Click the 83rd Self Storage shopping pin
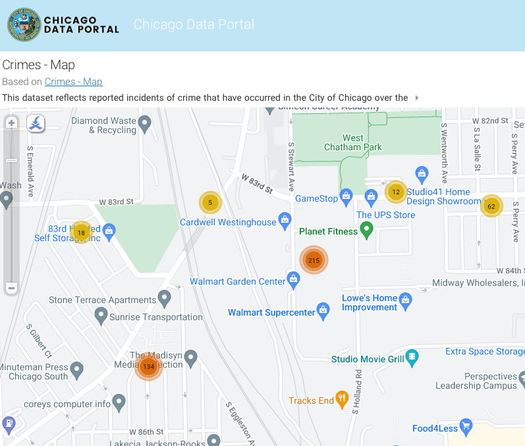 pyautogui.click(x=109, y=233)
